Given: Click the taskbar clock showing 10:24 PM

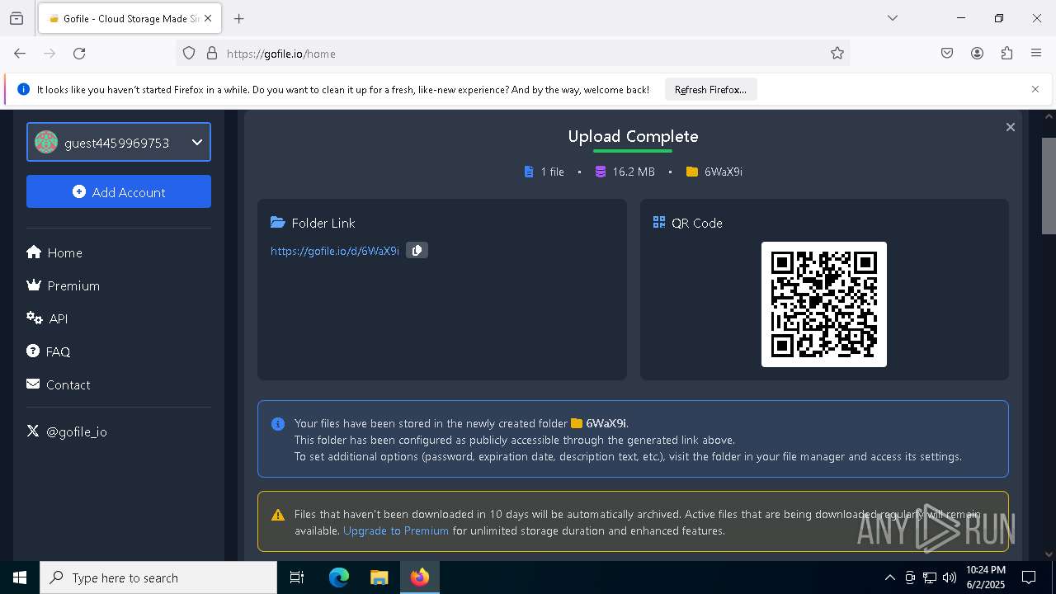Looking at the screenshot, I should coord(986,577).
